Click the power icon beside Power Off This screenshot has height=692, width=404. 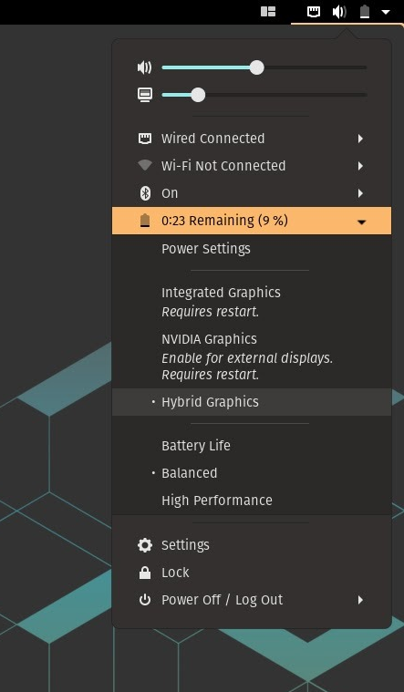pyautogui.click(x=145, y=600)
